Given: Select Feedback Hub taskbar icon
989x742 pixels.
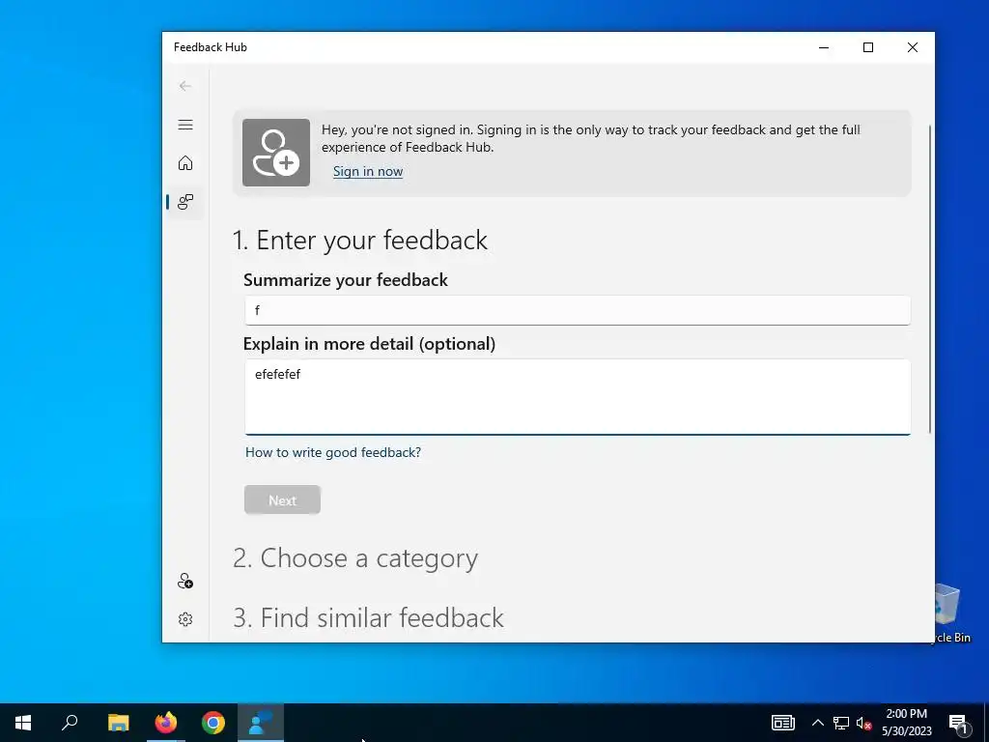Looking at the screenshot, I should [x=261, y=723].
